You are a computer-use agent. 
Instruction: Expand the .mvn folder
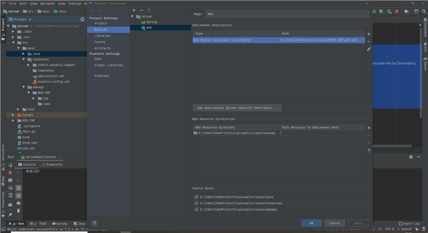click(13, 37)
